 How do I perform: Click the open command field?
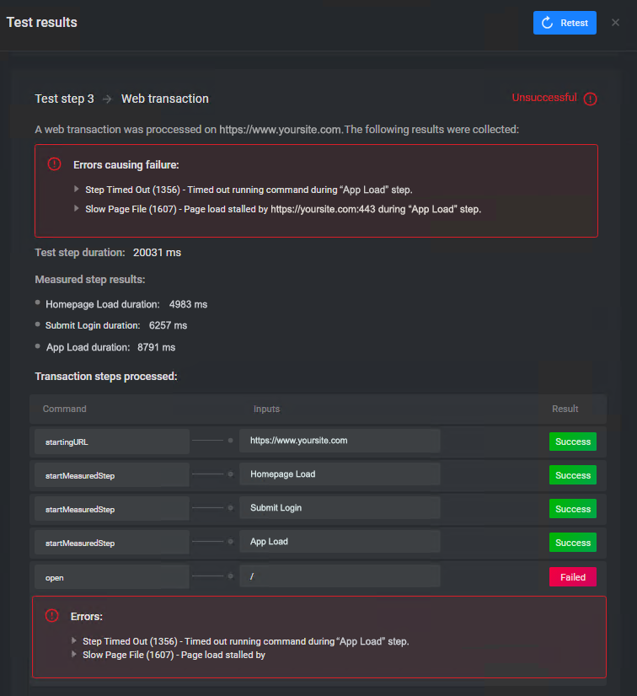[112, 577]
